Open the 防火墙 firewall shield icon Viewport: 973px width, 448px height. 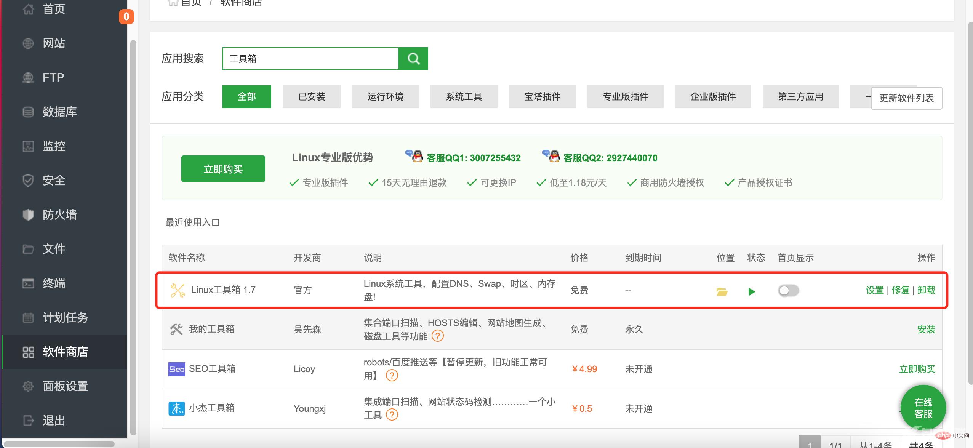point(28,214)
